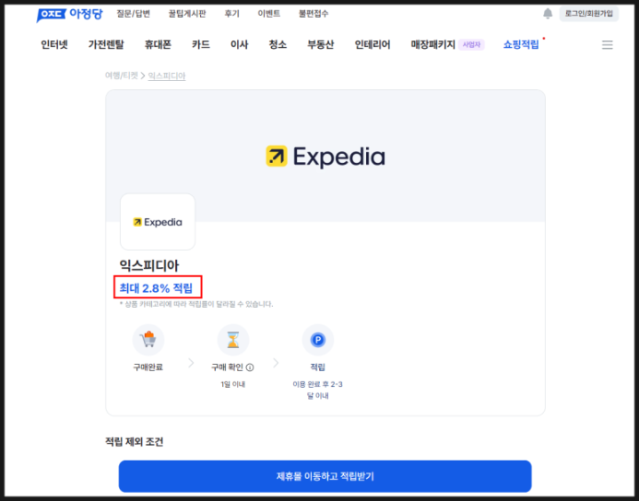Viewport: 639px width, 501px height.
Task: Select the 쇼핑적립 tab
Action: [521, 44]
